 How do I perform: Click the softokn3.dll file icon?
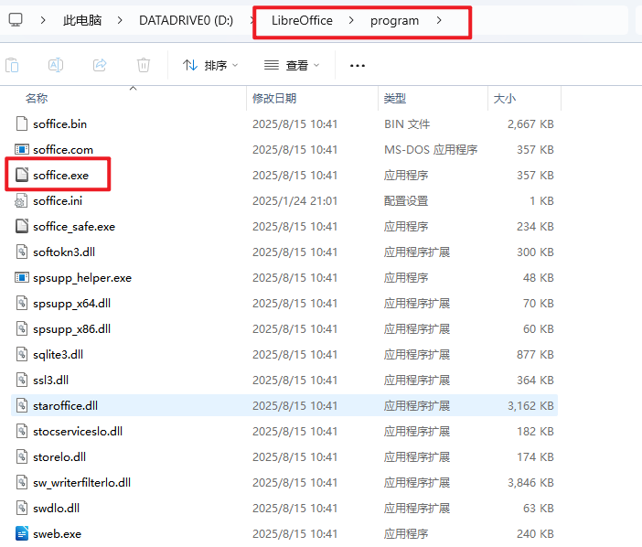tap(22, 252)
